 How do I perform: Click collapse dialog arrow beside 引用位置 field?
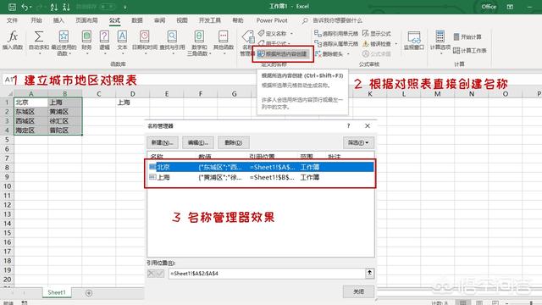[x=369, y=273]
